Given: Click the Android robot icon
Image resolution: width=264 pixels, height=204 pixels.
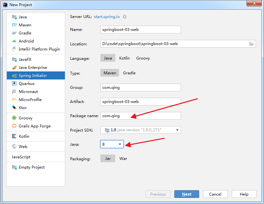Looking at the screenshot, I should pyautogui.click(x=14, y=41).
